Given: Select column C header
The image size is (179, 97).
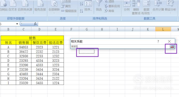Looking at the screenshot, I should (24, 29).
